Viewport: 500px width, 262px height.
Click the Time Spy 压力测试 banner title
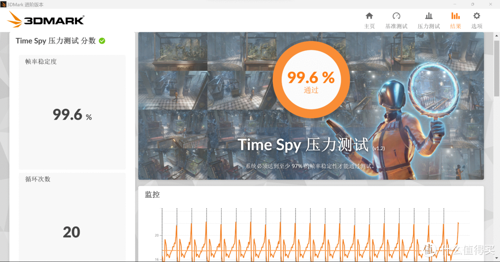pos(303,145)
